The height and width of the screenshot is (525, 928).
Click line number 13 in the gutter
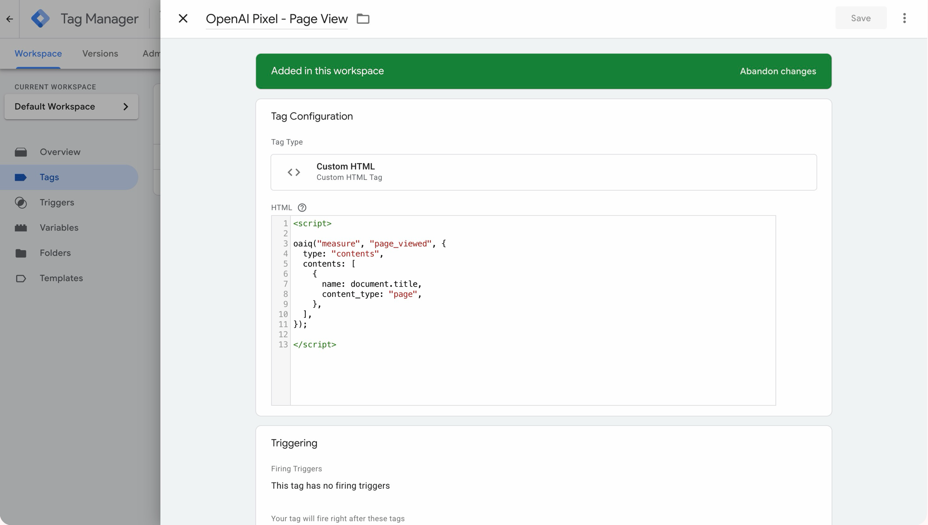[x=283, y=345]
